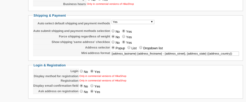Choose No for Ask address on registration
The width and height of the screenshot is (246, 102).
coord(81,92)
